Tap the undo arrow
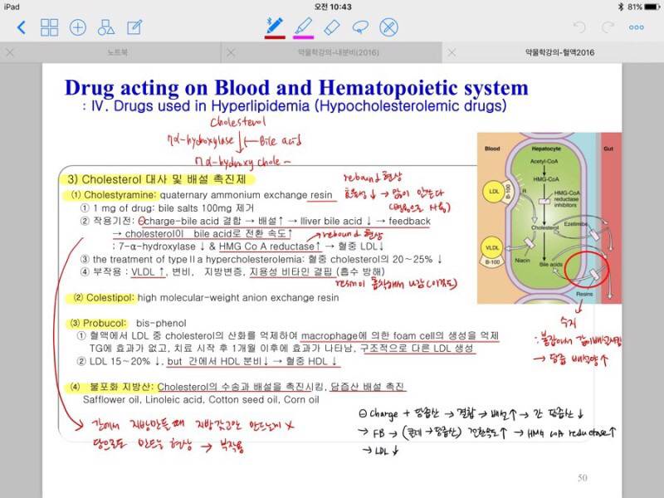The height and width of the screenshot is (498, 664). (580, 27)
